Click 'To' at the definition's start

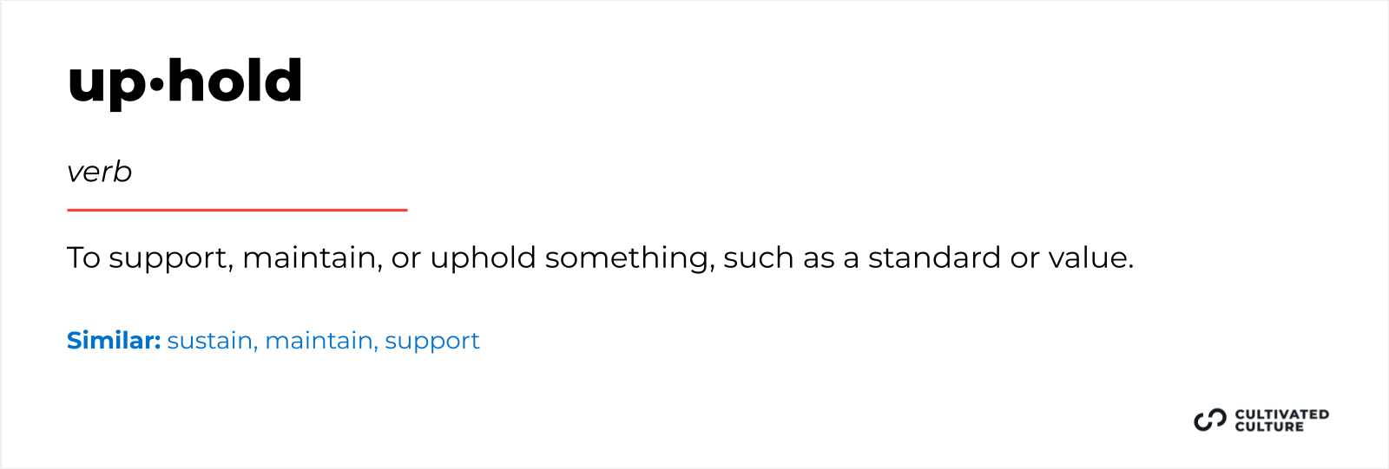(x=84, y=257)
